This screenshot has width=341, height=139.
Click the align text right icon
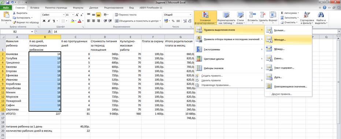(98, 21)
